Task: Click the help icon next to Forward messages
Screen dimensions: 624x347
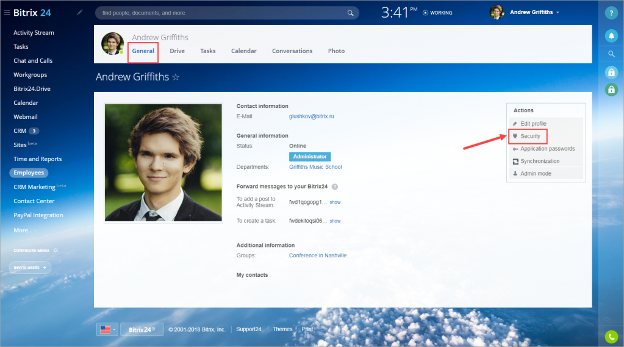Action: pyautogui.click(x=335, y=187)
